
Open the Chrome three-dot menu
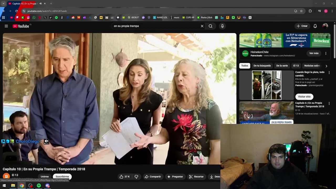pos(332,11)
